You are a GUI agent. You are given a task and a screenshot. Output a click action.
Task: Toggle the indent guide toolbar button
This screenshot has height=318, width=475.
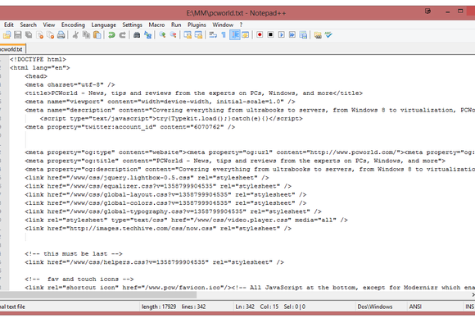pyautogui.click(x=235, y=35)
